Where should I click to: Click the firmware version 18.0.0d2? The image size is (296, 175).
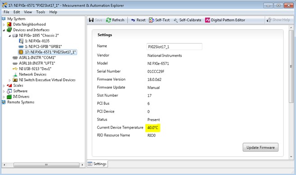(x=154, y=80)
